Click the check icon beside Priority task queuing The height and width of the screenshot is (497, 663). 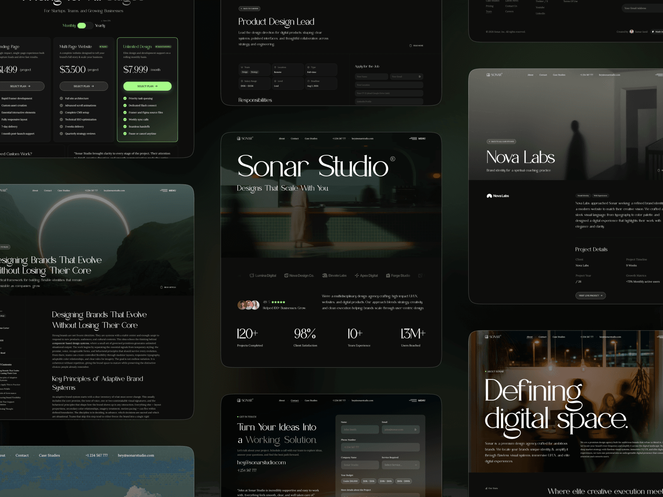point(125,99)
